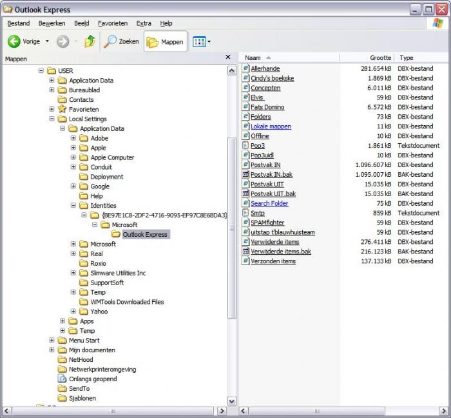Screen dimensions: 451x418
Task: Open the Extra menu
Action: coord(144,23)
